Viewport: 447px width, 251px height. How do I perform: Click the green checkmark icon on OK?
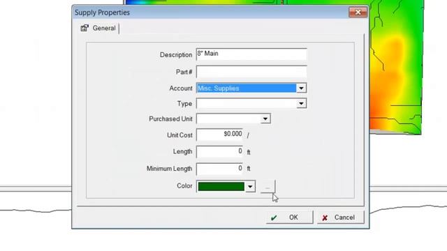[x=274, y=218]
